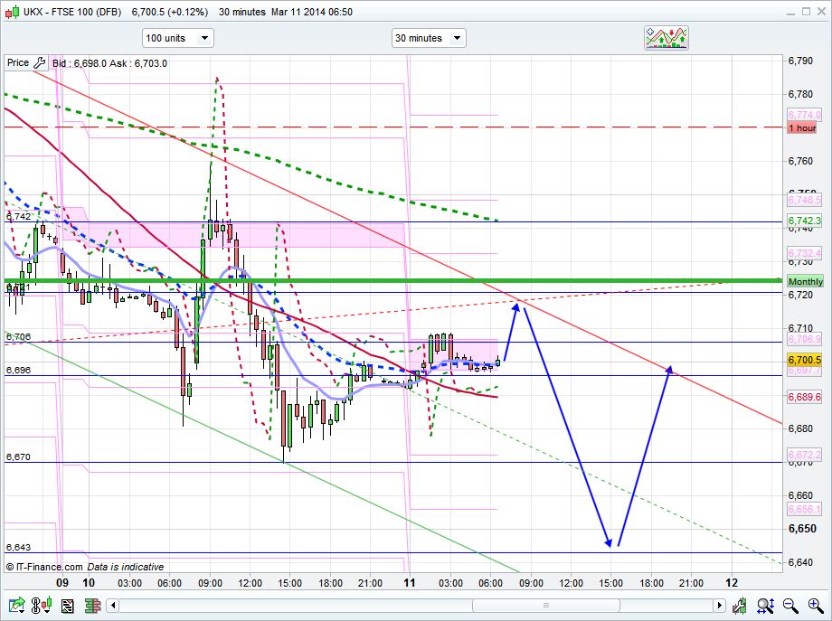Open the 30 minutes timeframe dropdown

pyautogui.click(x=429, y=38)
